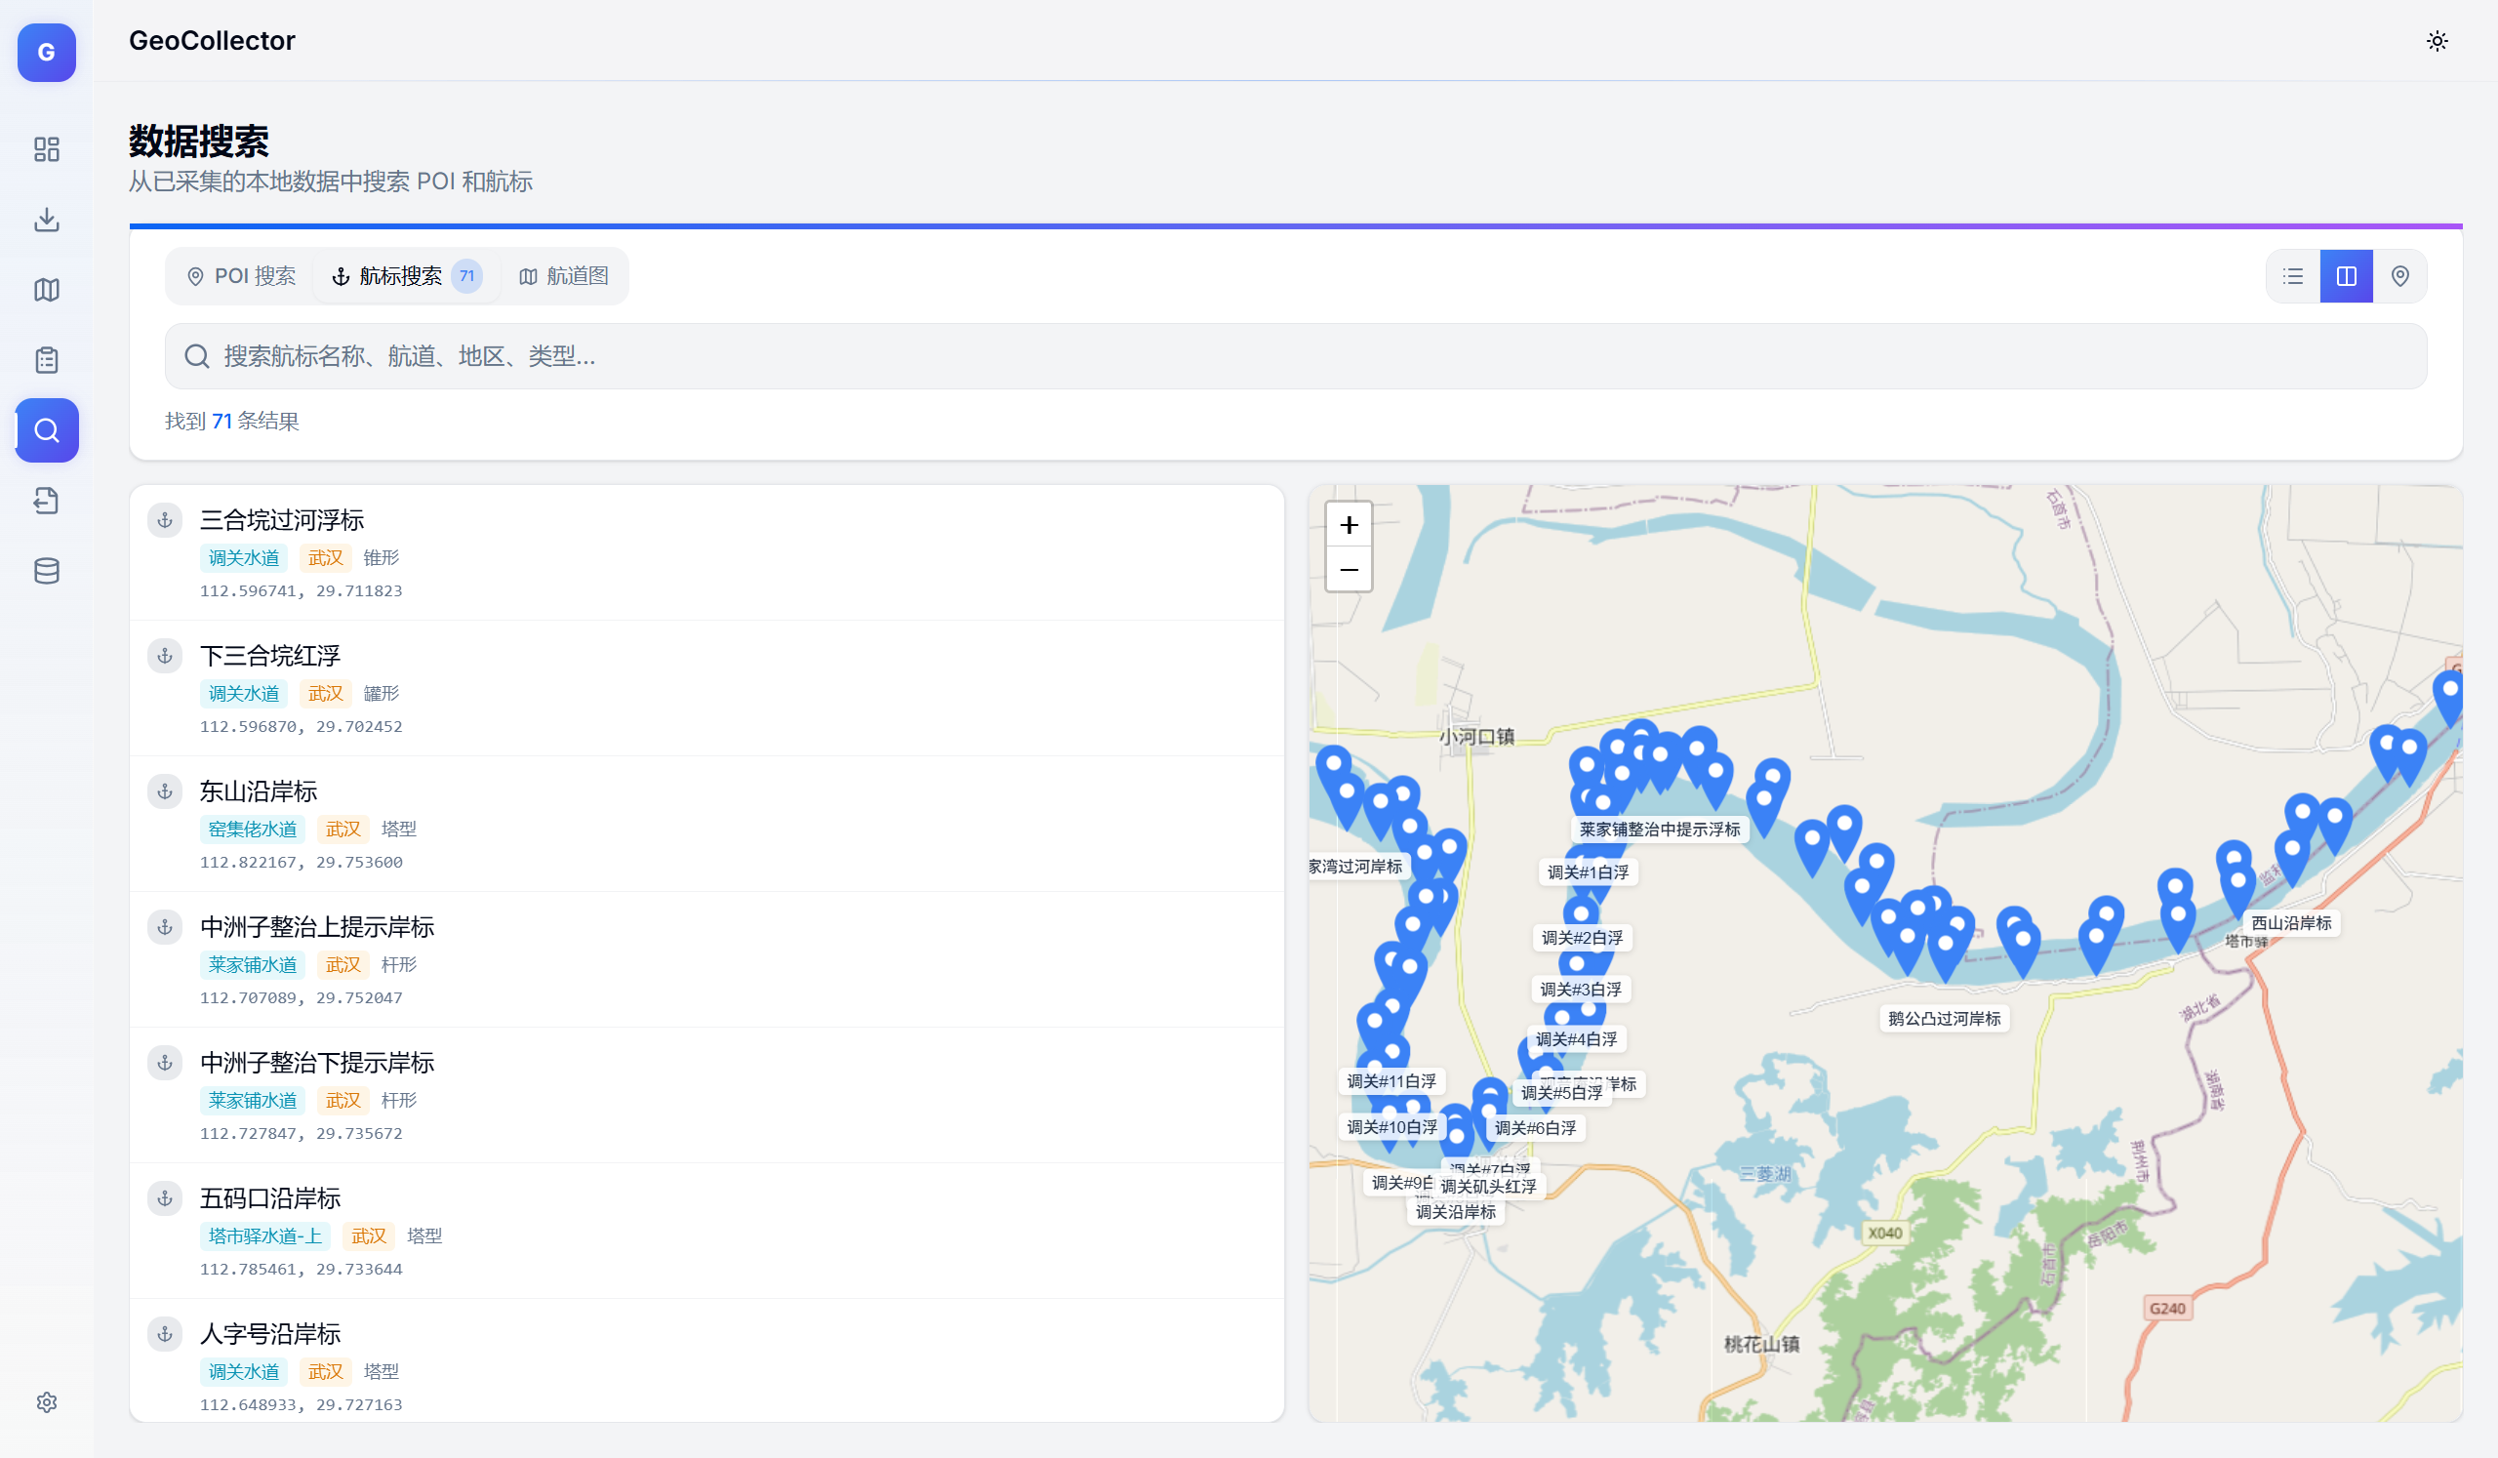2498x1458 pixels.
Task: Zoom in on the map
Action: [1349, 524]
